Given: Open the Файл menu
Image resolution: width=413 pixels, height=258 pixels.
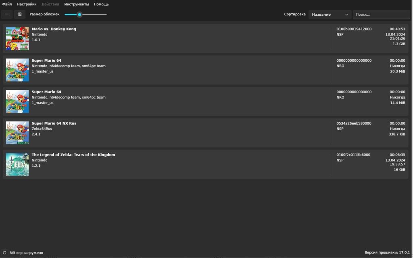Looking at the screenshot, I should pos(7,4).
